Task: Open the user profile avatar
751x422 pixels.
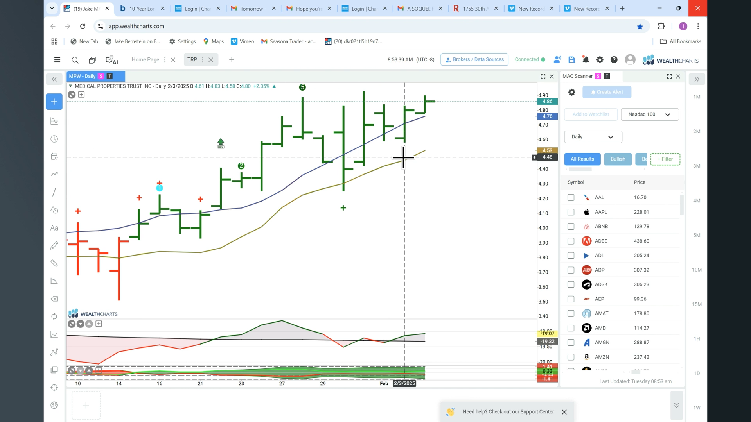Action: pyautogui.click(x=630, y=60)
